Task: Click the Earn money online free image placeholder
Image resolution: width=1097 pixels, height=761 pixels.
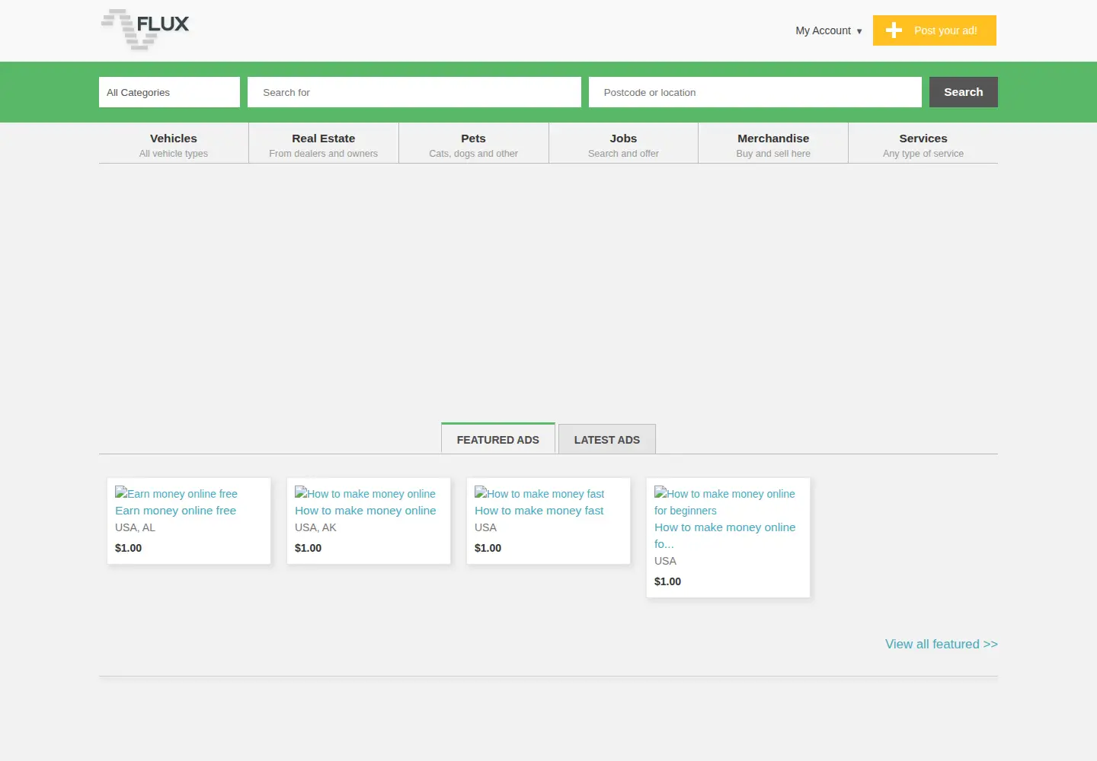Action: coord(176,494)
